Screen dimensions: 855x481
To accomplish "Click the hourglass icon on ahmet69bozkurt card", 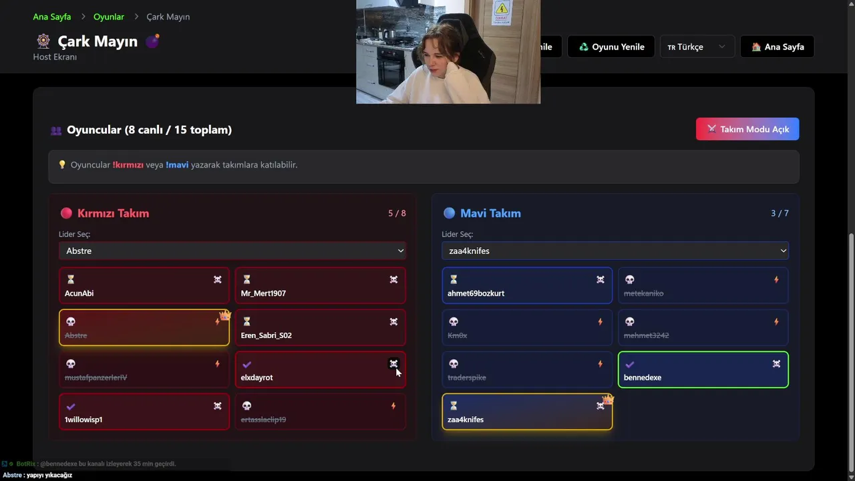I will pos(454,279).
